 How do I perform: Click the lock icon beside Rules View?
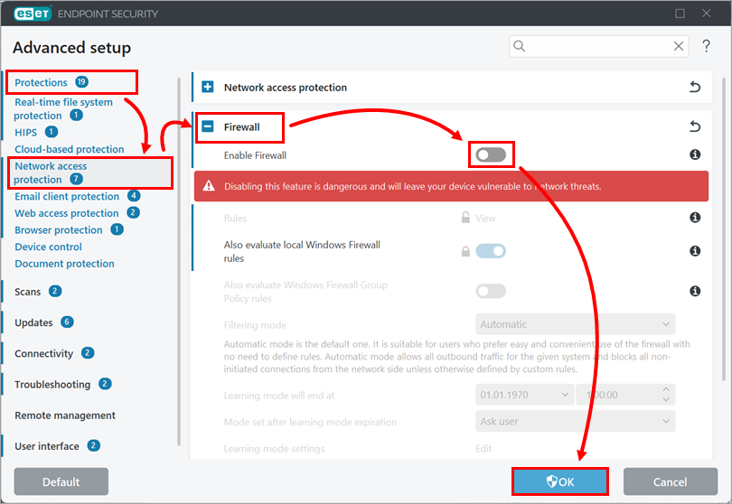point(465,218)
